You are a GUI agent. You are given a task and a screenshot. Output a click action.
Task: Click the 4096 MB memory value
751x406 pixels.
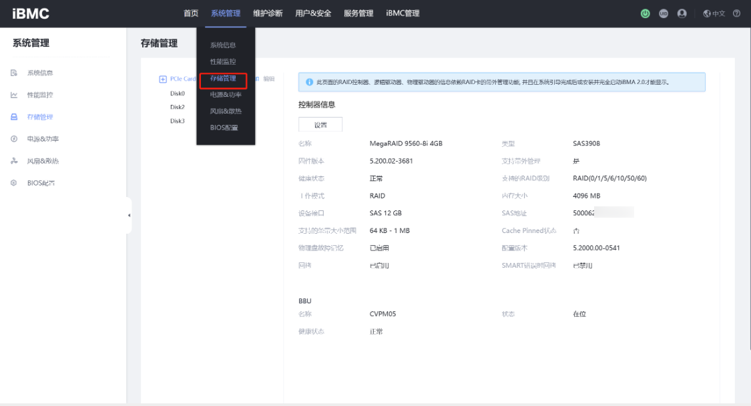[587, 196]
